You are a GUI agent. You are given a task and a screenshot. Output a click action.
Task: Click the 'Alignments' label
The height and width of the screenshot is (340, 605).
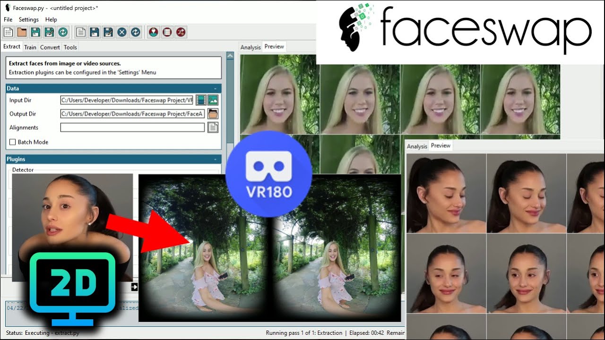tap(24, 127)
